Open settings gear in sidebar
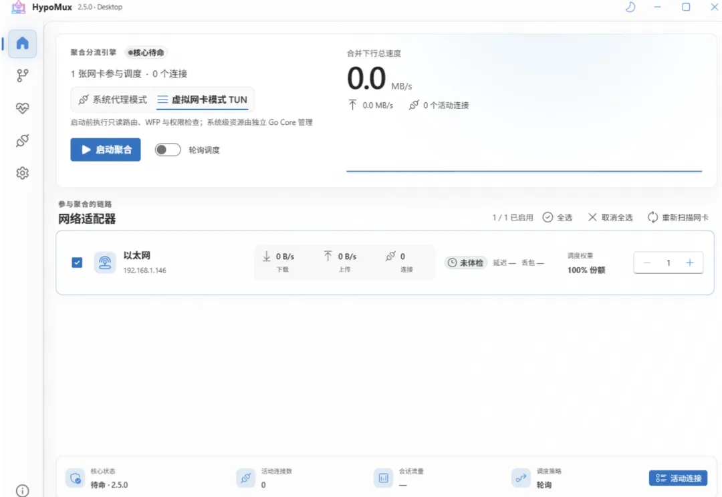The height and width of the screenshot is (497, 722). (x=23, y=173)
